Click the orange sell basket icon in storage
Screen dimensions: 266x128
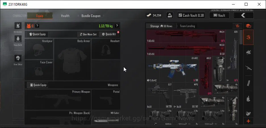[x=237, y=26]
